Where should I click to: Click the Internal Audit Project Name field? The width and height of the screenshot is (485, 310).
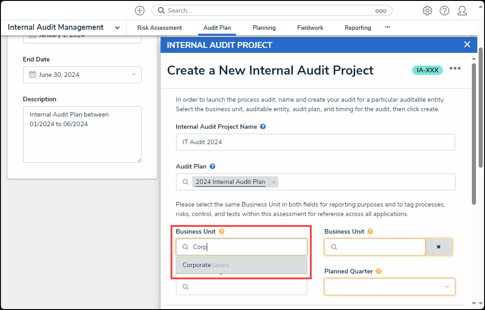click(x=315, y=142)
